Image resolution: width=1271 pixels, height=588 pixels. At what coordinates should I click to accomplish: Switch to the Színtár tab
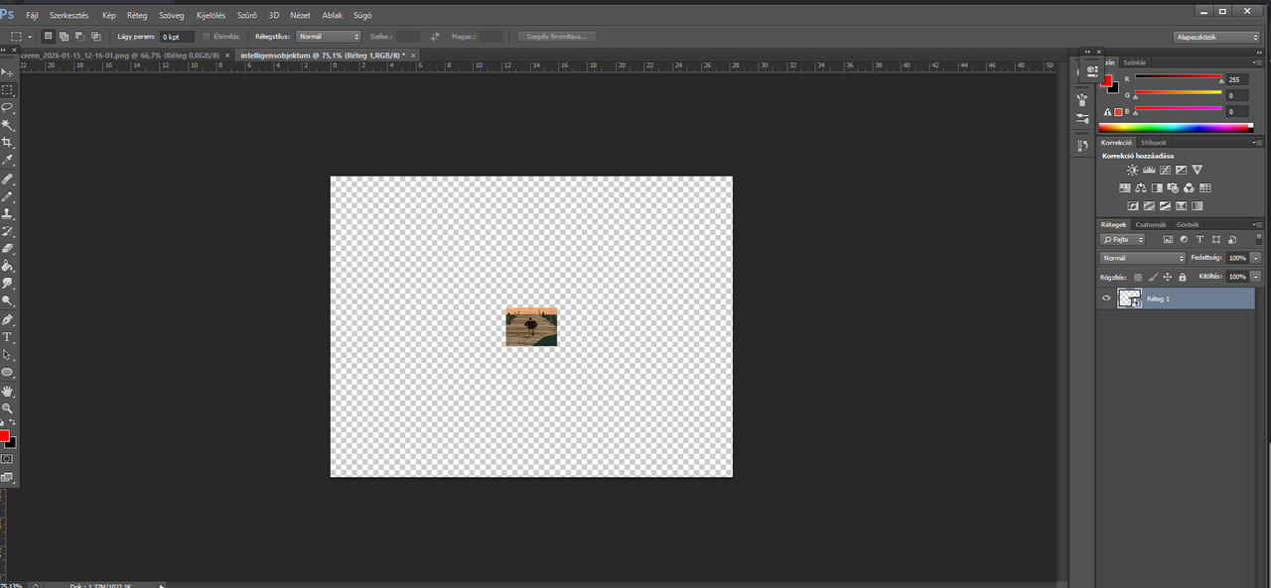pos(1135,62)
